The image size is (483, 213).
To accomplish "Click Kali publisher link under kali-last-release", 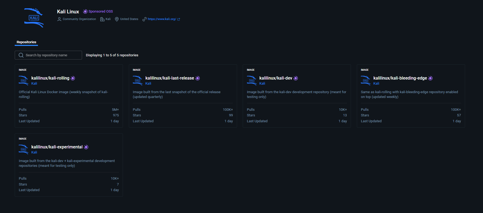I will 148,84.
